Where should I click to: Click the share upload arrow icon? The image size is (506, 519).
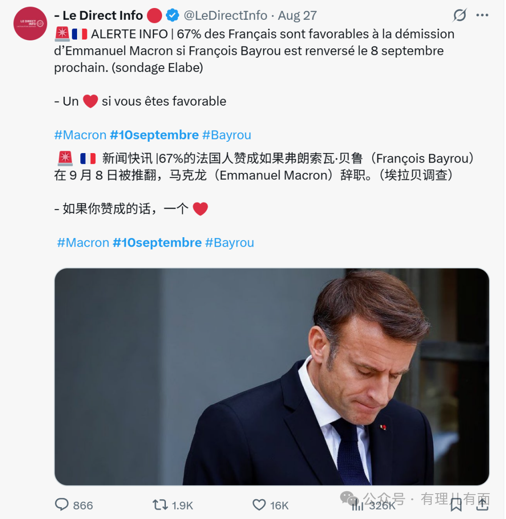point(482,505)
